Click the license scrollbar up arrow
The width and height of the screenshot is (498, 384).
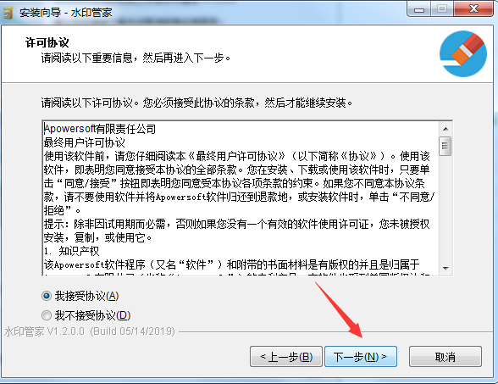445,129
